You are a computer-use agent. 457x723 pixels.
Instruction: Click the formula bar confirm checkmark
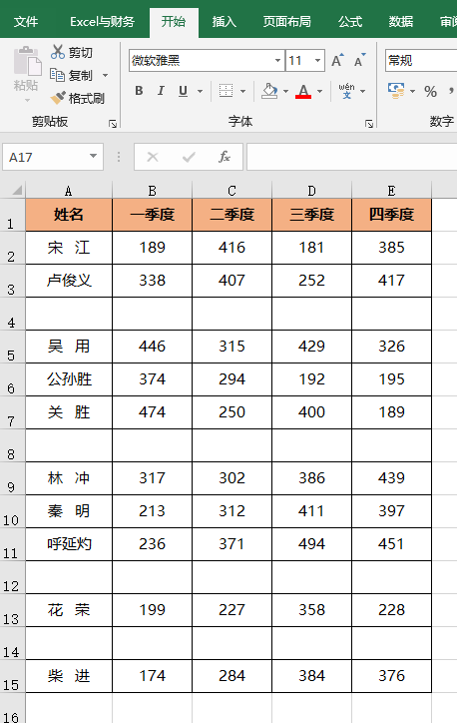click(189, 157)
